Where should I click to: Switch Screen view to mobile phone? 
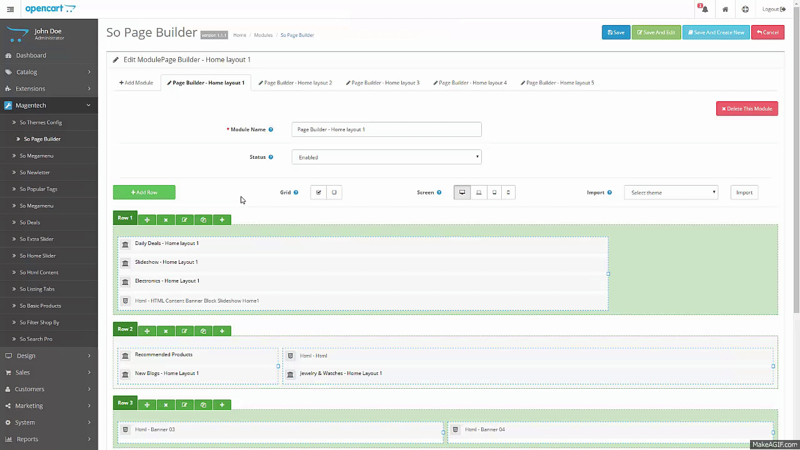508,192
